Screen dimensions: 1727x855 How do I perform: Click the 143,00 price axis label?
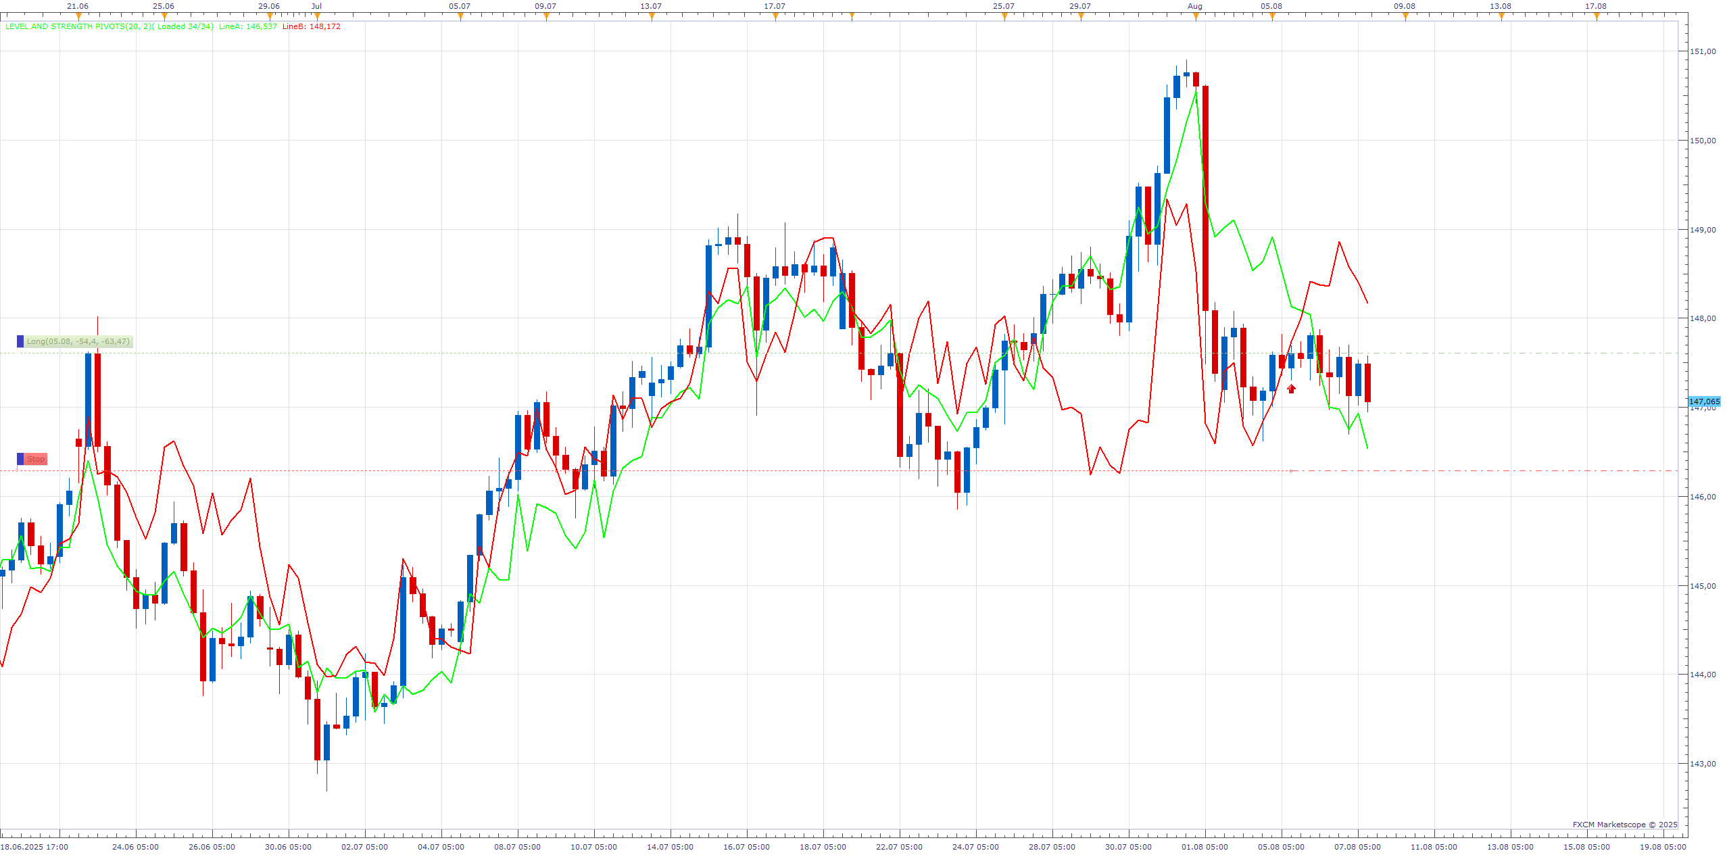pos(1703,764)
